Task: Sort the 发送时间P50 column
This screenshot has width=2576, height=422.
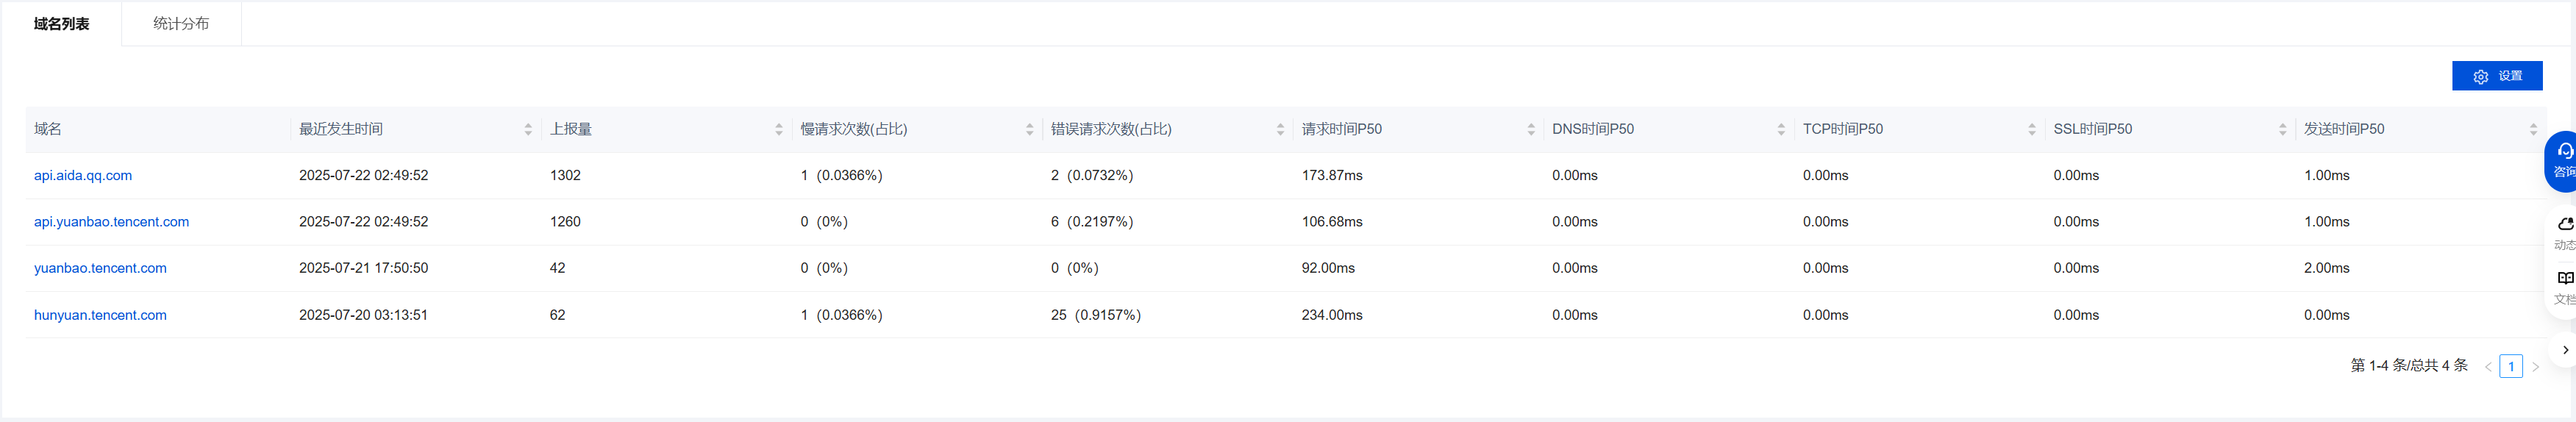Action: pyautogui.click(x=2533, y=130)
